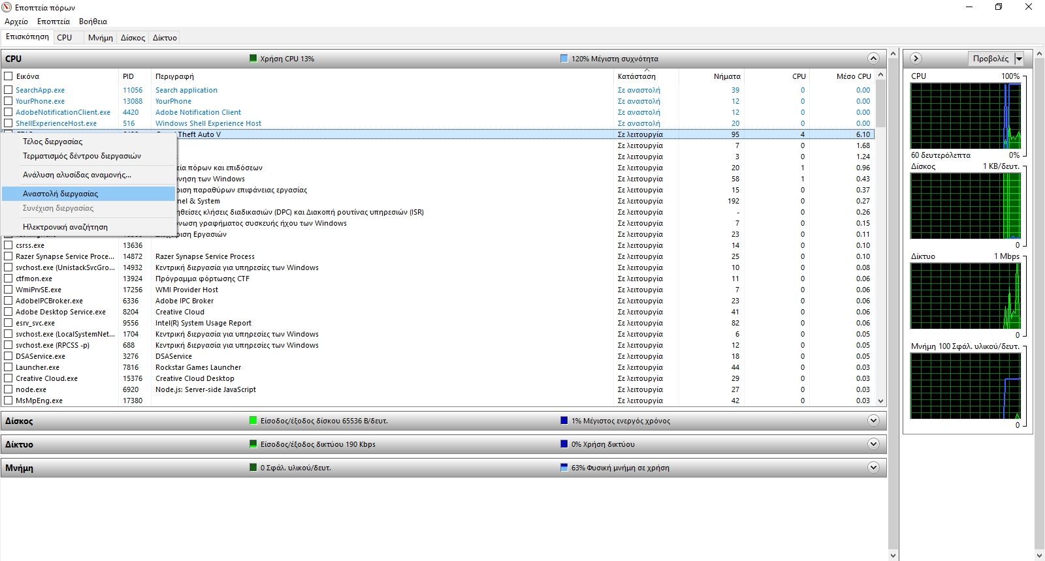Click the blue network usage indicator square
The width and height of the screenshot is (1045, 561).
click(x=564, y=444)
